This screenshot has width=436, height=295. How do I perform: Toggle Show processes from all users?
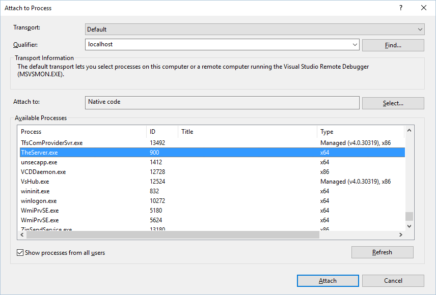coord(20,252)
